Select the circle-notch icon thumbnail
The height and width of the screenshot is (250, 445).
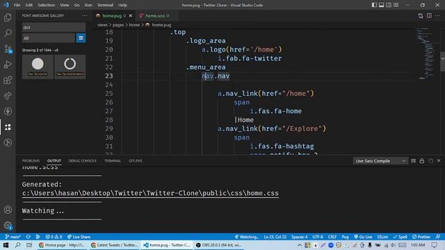pos(70,67)
